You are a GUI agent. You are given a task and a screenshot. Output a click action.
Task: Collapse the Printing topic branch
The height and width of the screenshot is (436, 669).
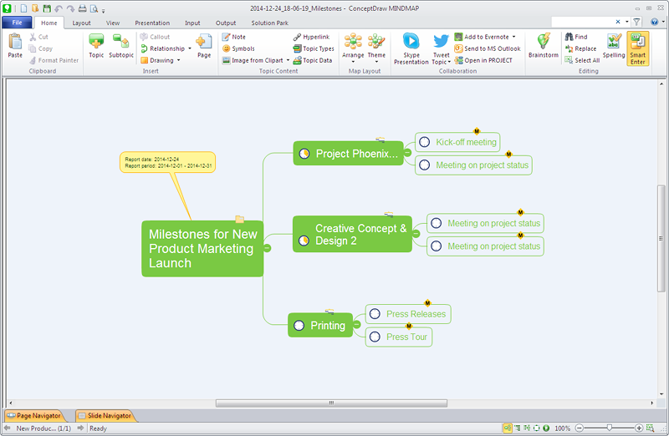point(356,325)
